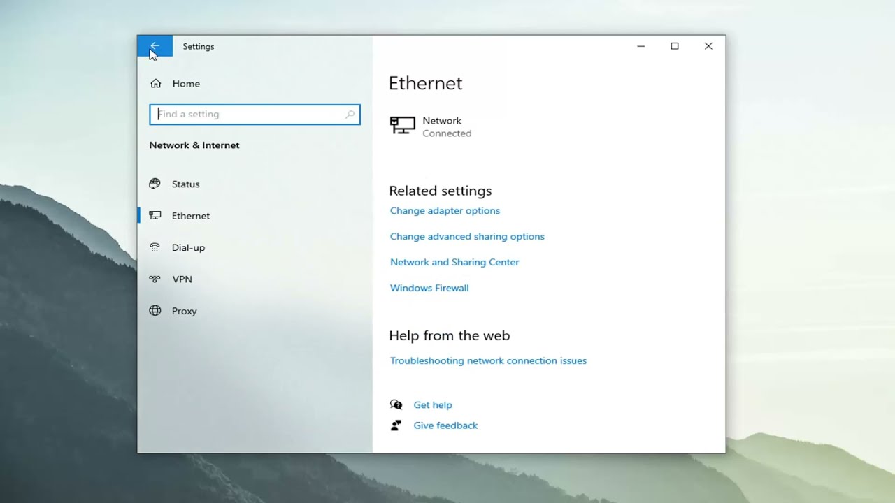The width and height of the screenshot is (895, 503).
Task: Open the connected Network Ethernet entry
Action: 431,126
